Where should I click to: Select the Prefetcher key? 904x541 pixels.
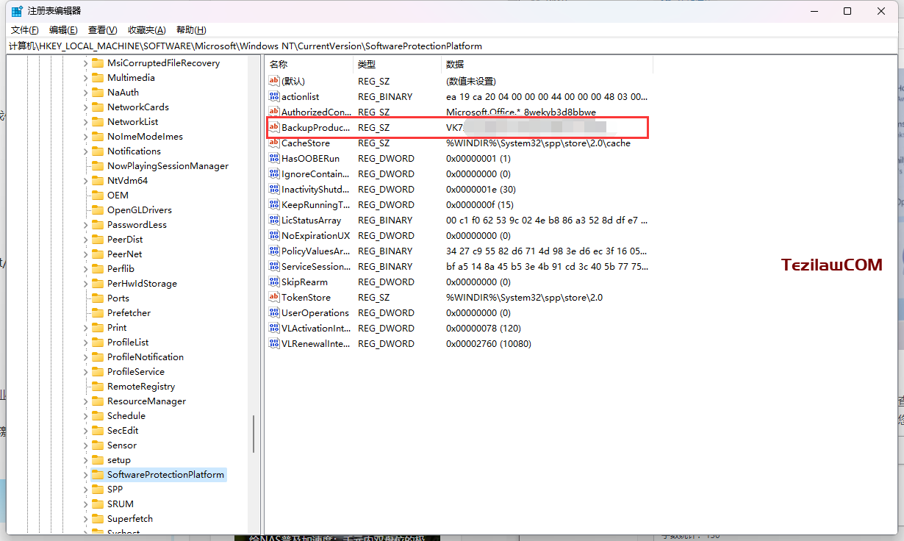click(129, 312)
